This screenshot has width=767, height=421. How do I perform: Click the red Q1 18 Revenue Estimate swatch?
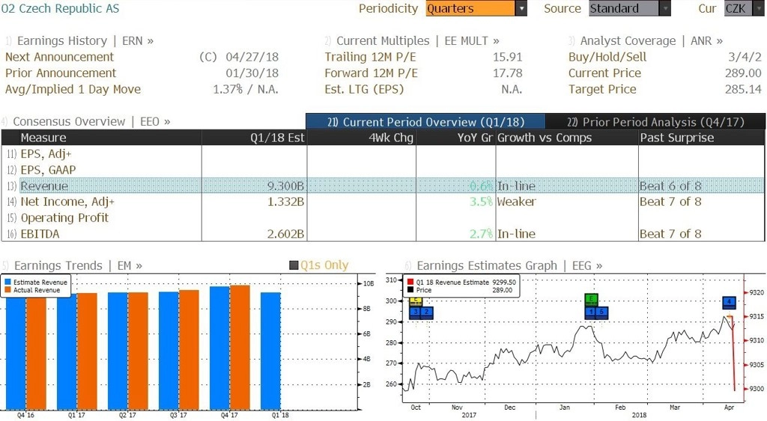[x=410, y=283]
